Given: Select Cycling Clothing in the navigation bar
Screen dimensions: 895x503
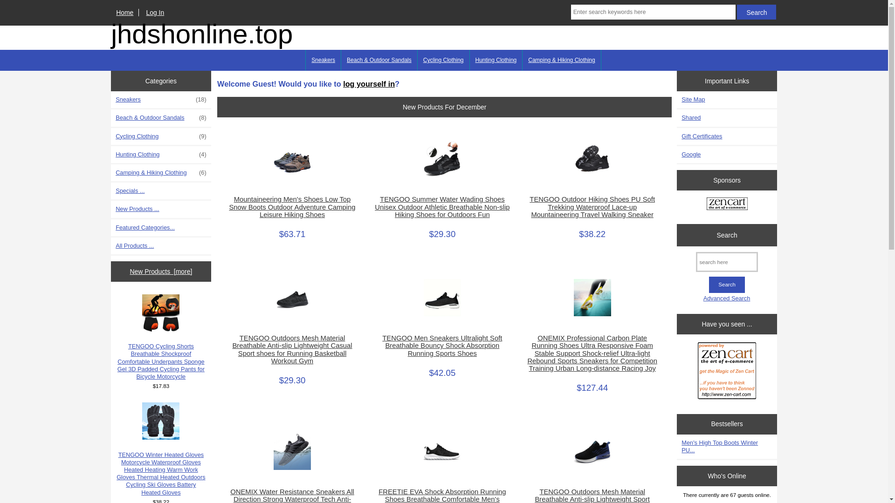Looking at the screenshot, I should (x=443, y=60).
